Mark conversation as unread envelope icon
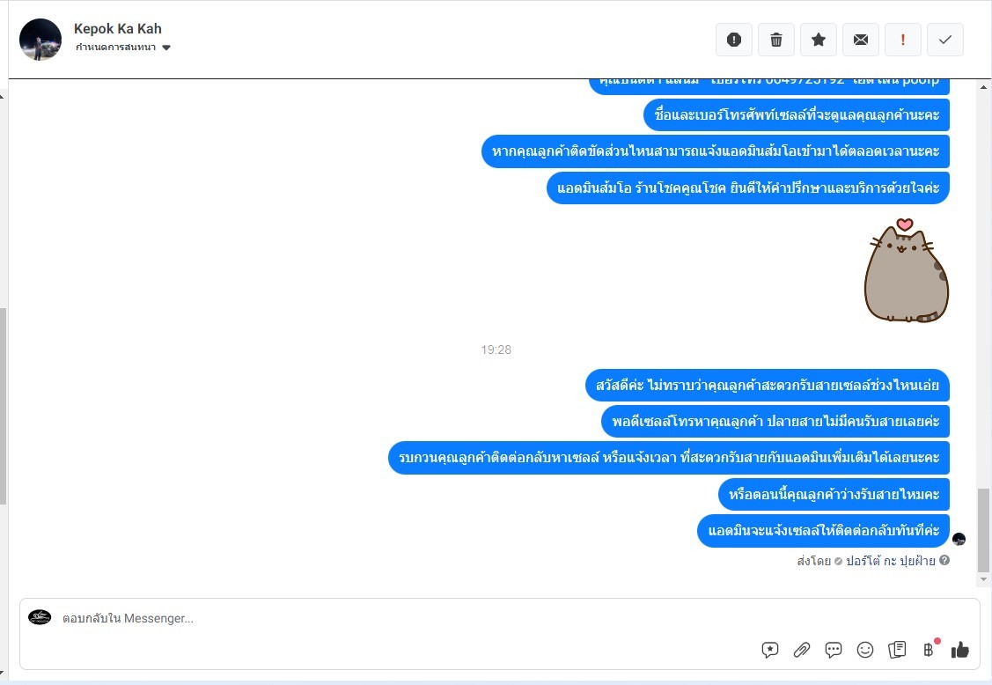The width and height of the screenshot is (992, 685). click(x=861, y=40)
